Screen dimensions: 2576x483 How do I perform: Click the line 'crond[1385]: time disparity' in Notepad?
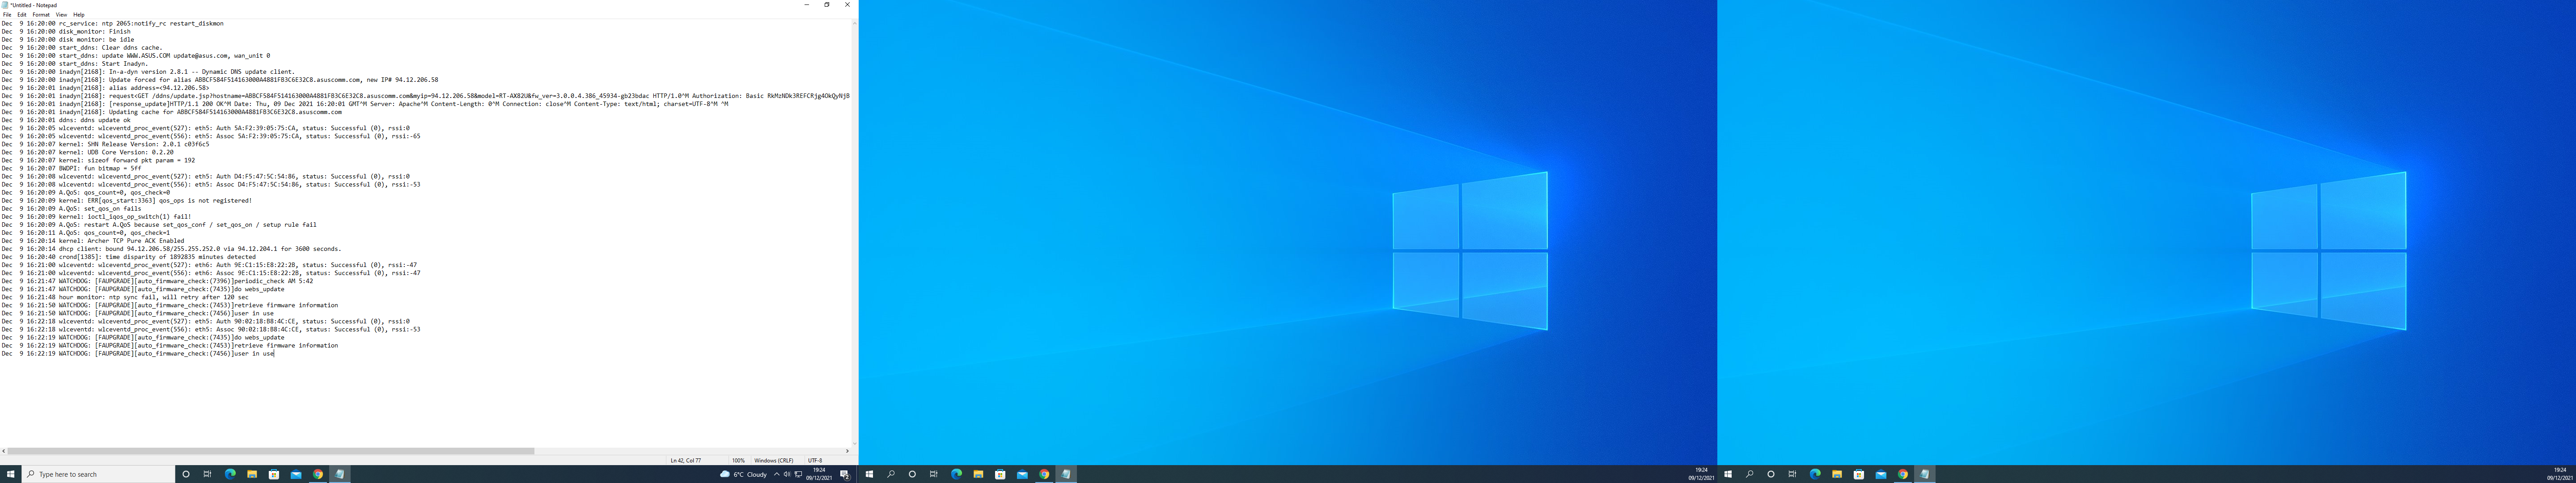pos(129,257)
